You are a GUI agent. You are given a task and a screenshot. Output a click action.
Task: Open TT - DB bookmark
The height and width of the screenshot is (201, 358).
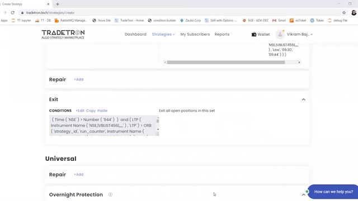tap(43, 21)
